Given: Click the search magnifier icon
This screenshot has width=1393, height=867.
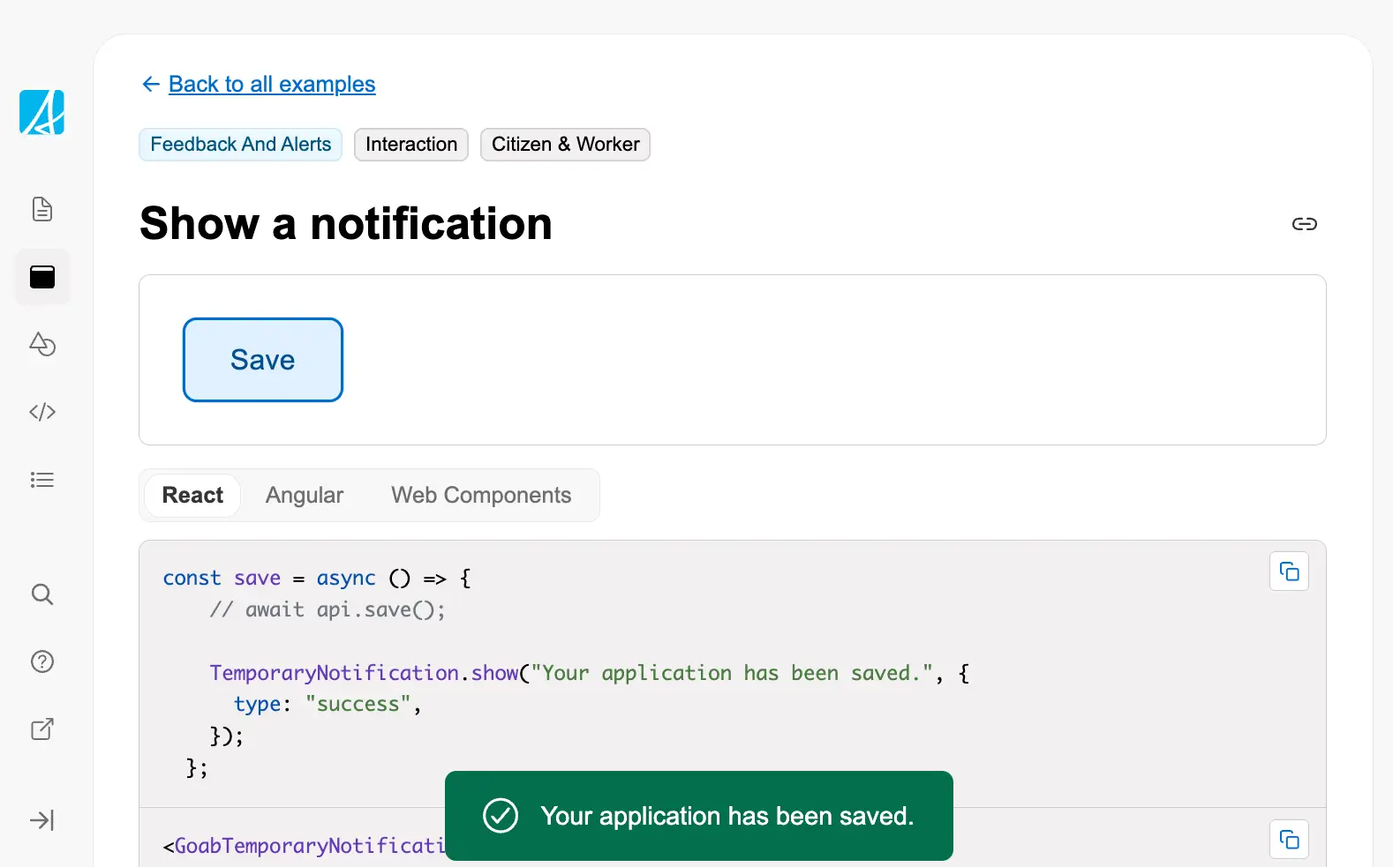Looking at the screenshot, I should (42, 594).
